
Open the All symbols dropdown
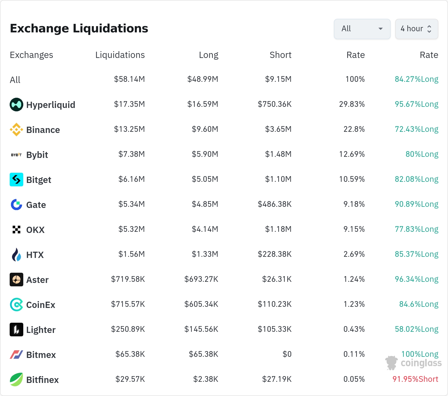(x=362, y=29)
